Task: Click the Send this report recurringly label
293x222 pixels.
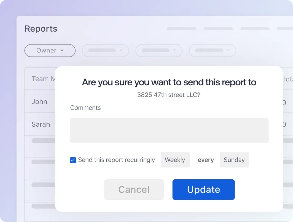Action: [x=116, y=160]
